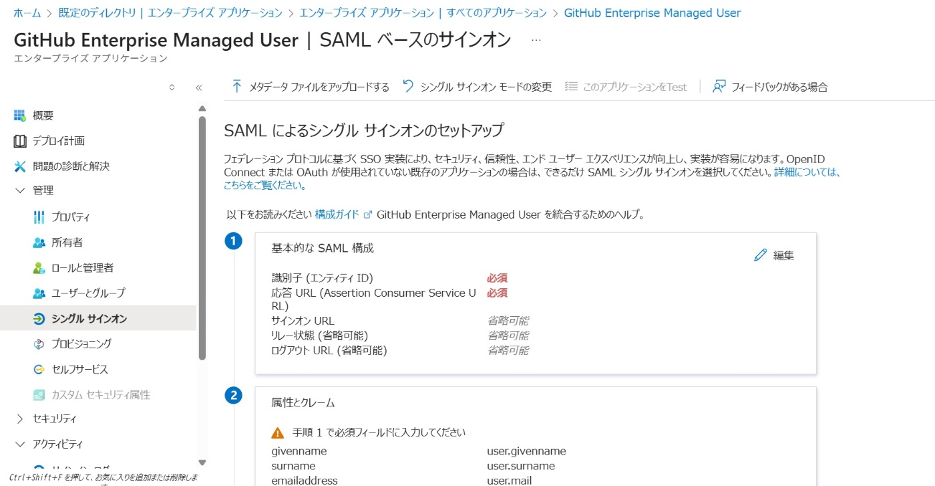Viewport: 935px width, 486px height.
Task: Click the checklist icon beside このアプリケーションをTest
Action: point(571,87)
